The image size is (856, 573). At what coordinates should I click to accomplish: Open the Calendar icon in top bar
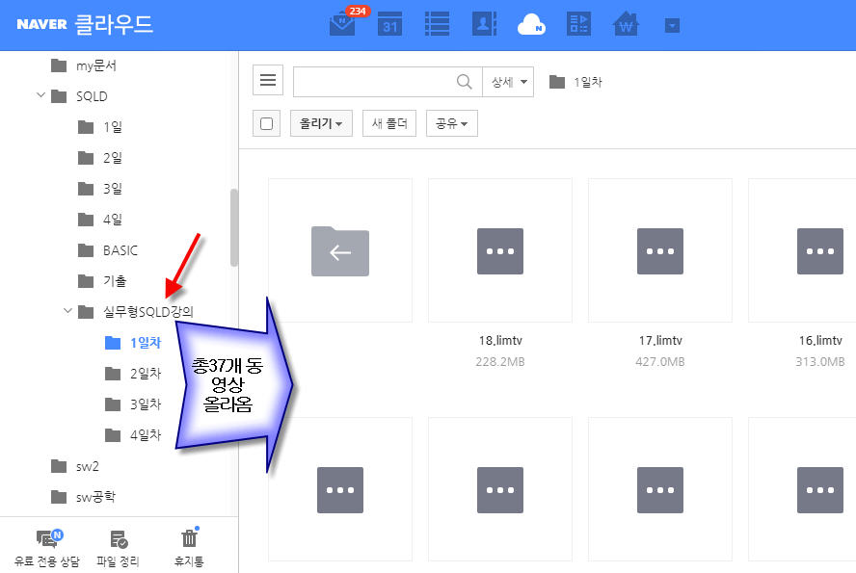click(x=389, y=24)
